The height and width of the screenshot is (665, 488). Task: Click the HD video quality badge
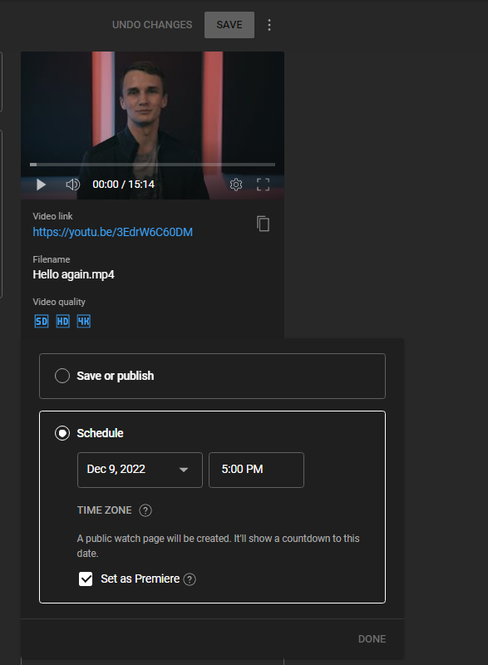(x=62, y=322)
